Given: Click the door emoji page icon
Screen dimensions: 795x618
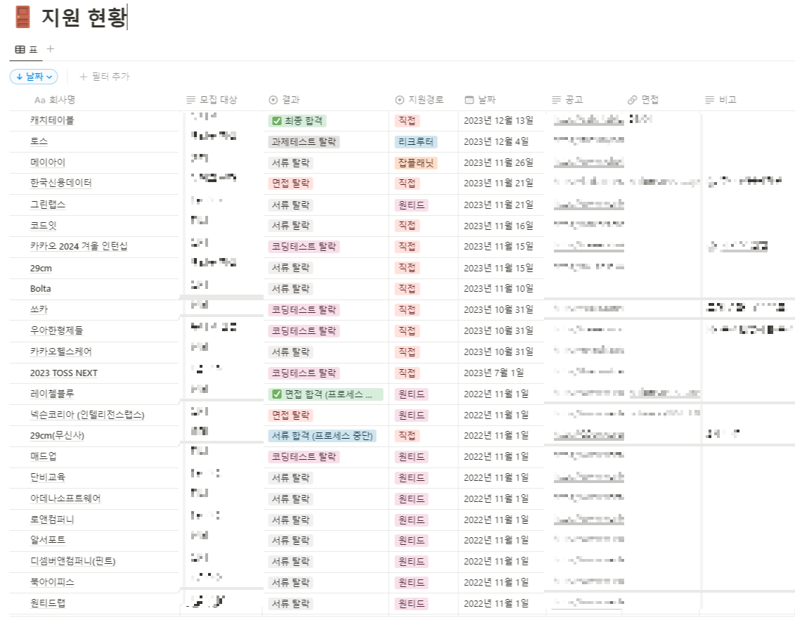Looking at the screenshot, I should tap(22, 17).
